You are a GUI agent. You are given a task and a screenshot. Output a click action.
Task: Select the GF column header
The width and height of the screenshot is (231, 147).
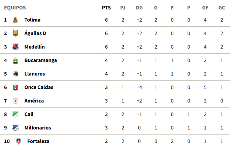205,8
